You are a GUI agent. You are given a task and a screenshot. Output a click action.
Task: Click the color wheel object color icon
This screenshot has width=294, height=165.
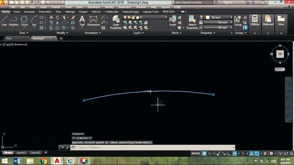[x=201, y=17]
